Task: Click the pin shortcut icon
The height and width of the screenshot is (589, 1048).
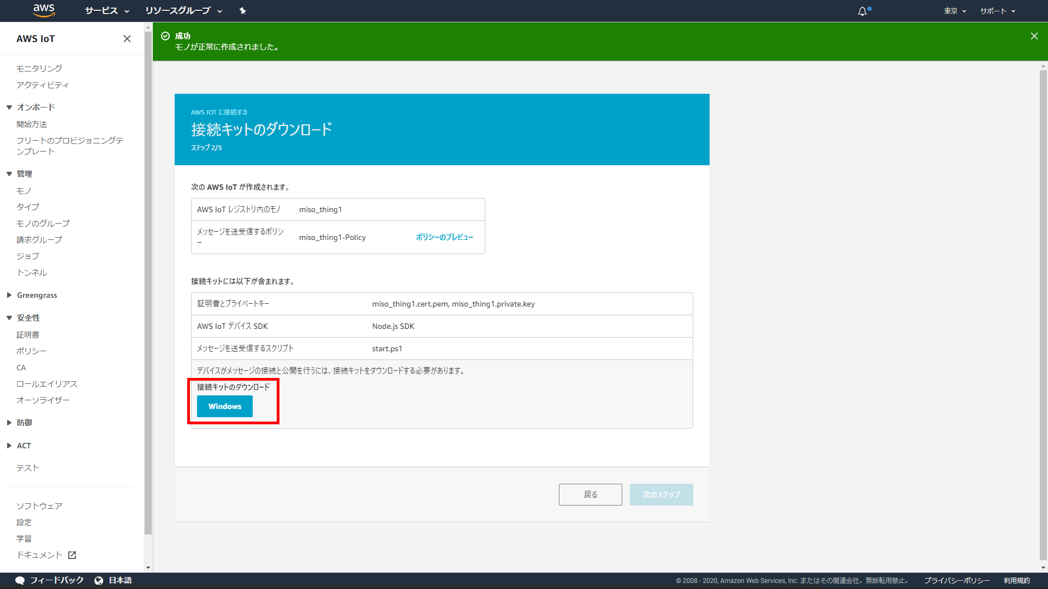Action: (x=243, y=11)
